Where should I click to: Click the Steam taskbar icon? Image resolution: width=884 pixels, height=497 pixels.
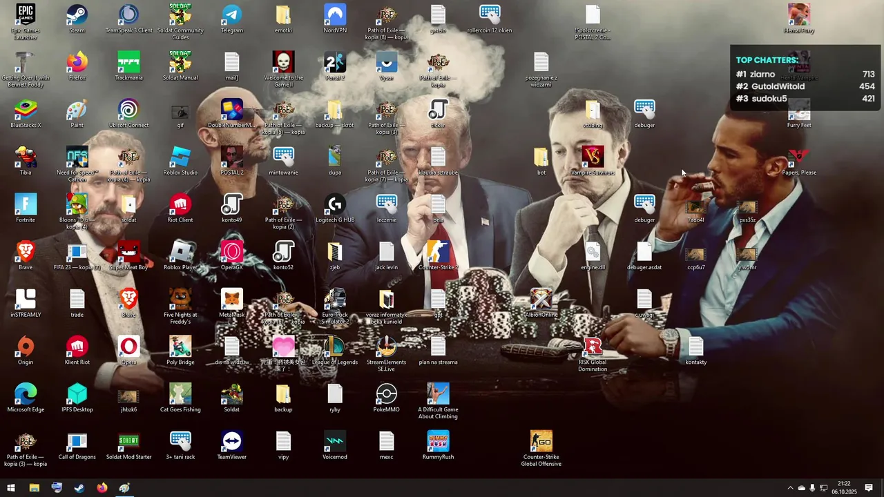click(79, 488)
